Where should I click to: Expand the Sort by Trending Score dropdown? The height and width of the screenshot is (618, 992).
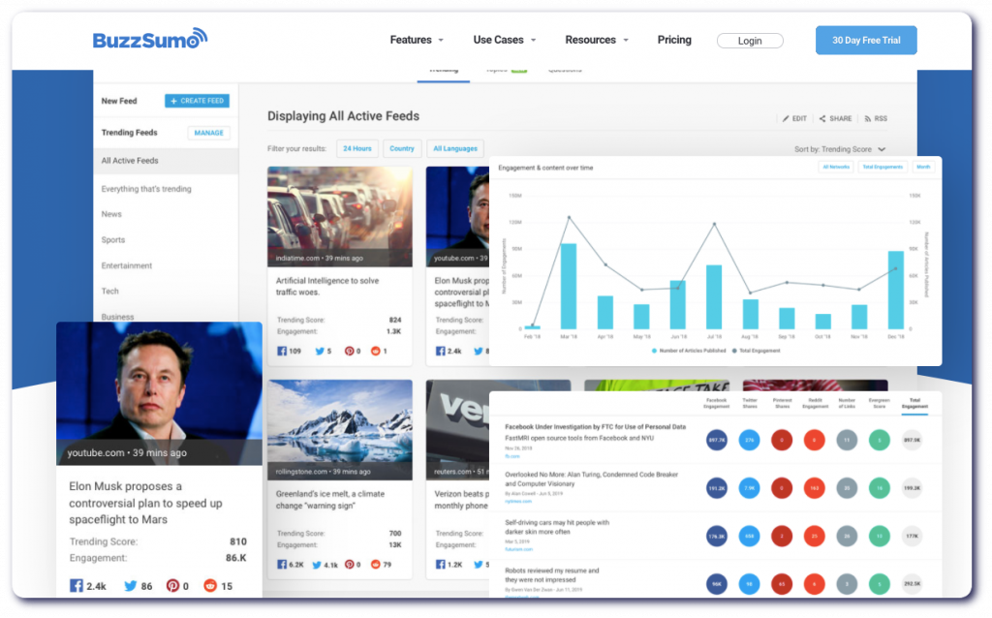840,149
